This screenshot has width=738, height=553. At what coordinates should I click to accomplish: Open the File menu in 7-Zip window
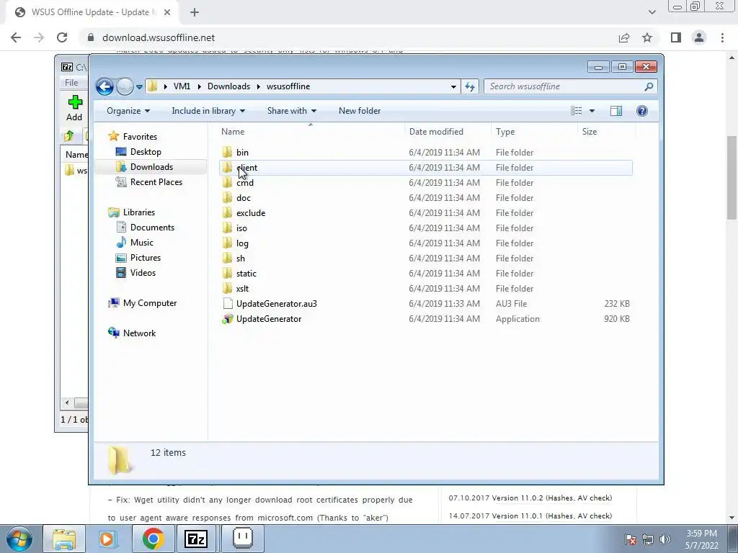pyautogui.click(x=71, y=83)
